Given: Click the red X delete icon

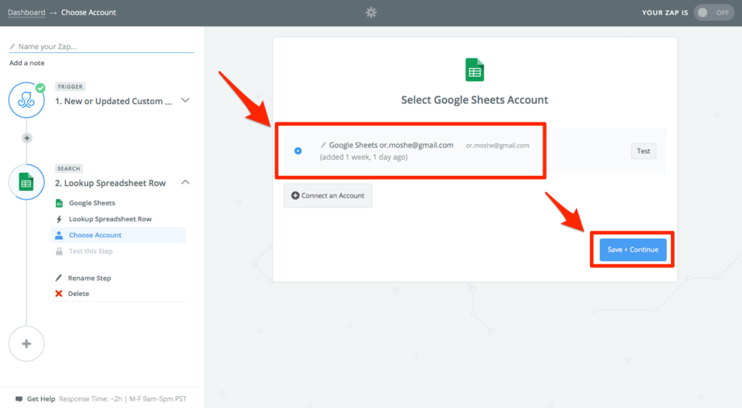Looking at the screenshot, I should click(x=59, y=294).
